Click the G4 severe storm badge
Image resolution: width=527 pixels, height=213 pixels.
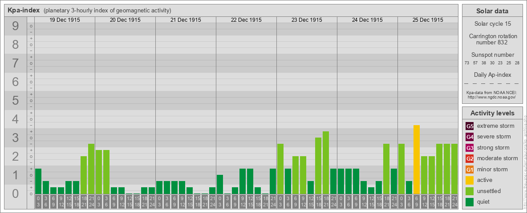tap(470, 137)
